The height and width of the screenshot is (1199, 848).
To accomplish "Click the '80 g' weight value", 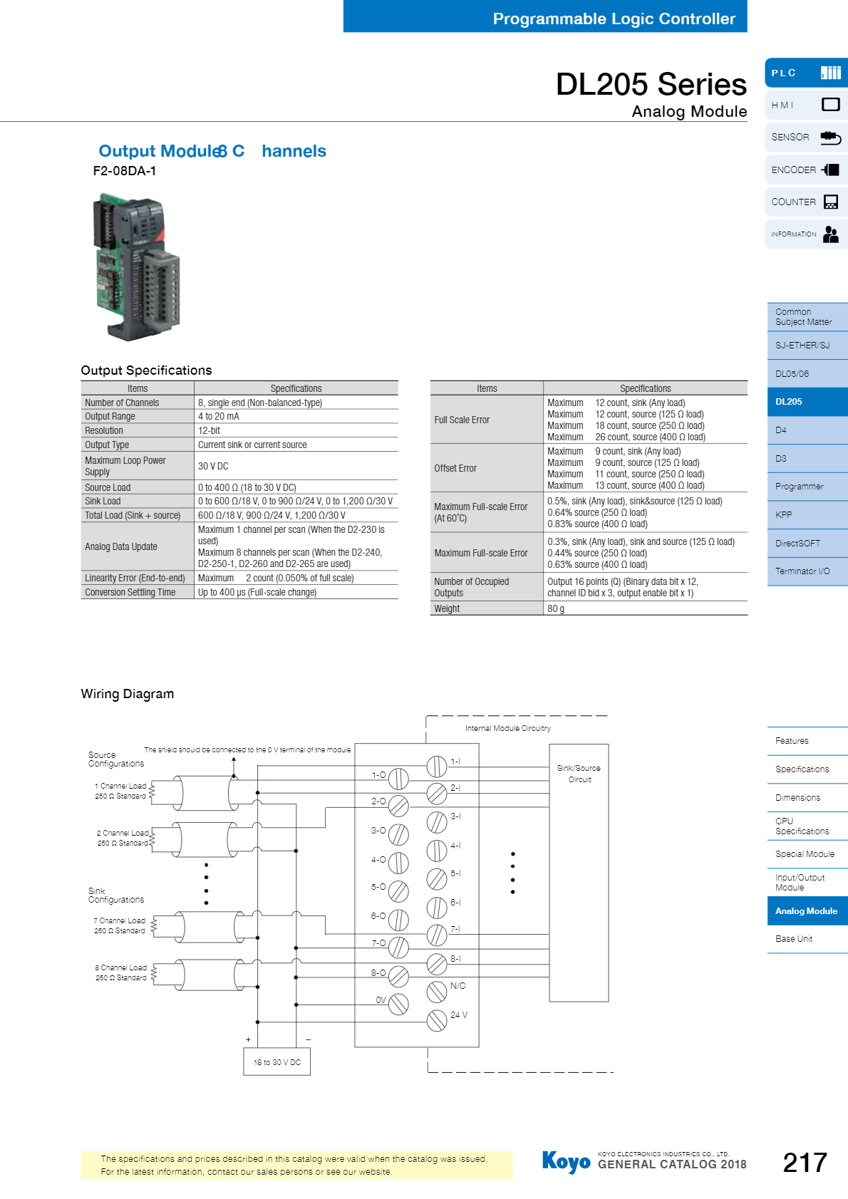I will (556, 608).
